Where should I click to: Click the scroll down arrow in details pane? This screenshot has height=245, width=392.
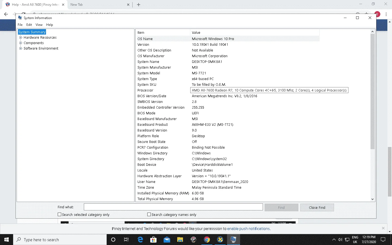click(x=372, y=199)
